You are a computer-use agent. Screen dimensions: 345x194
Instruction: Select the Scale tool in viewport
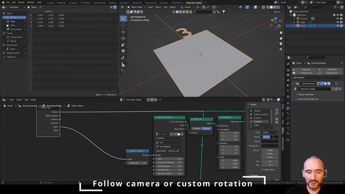coord(123,45)
